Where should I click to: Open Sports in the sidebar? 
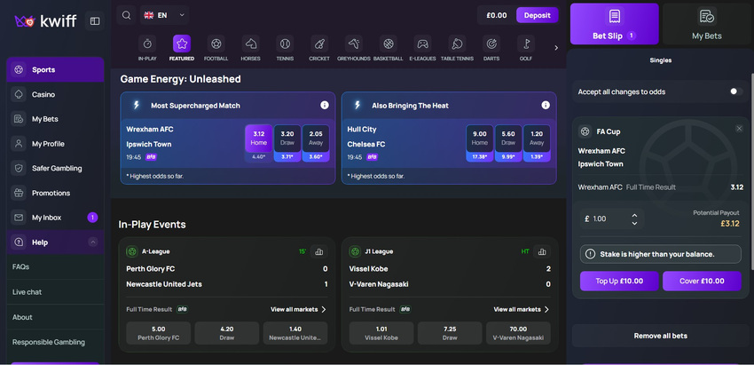pyautogui.click(x=55, y=70)
